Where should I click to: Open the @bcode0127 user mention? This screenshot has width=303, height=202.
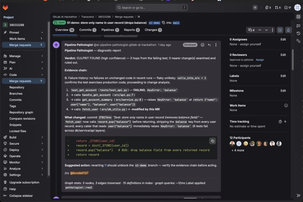click(79, 173)
